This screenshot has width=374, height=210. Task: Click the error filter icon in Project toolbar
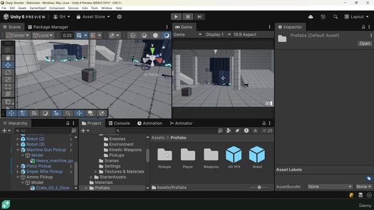247,131
